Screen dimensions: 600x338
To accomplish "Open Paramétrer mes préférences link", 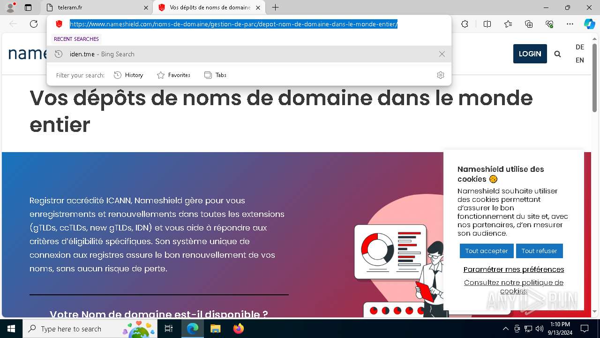I will (514, 269).
